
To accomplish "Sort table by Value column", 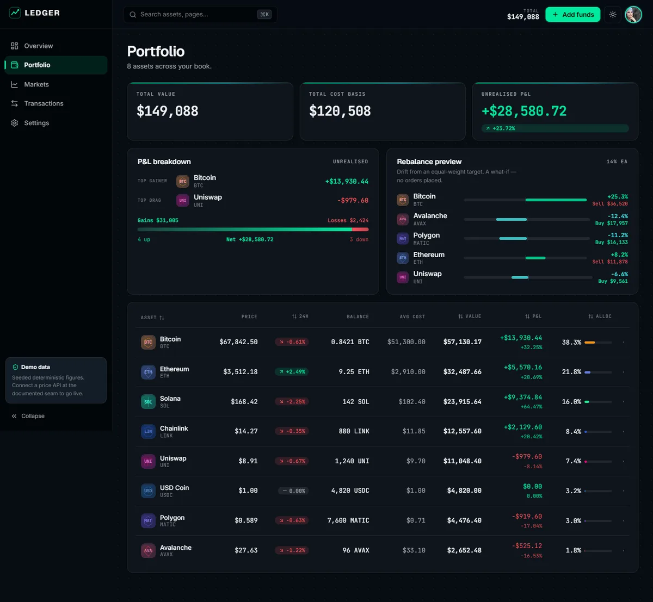I will (471, 316).
